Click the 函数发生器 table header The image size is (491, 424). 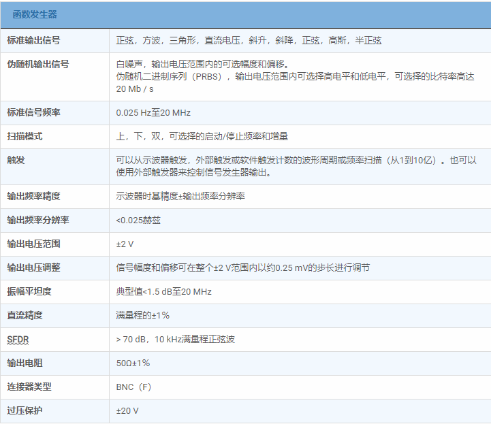click(x=35, y=14)
